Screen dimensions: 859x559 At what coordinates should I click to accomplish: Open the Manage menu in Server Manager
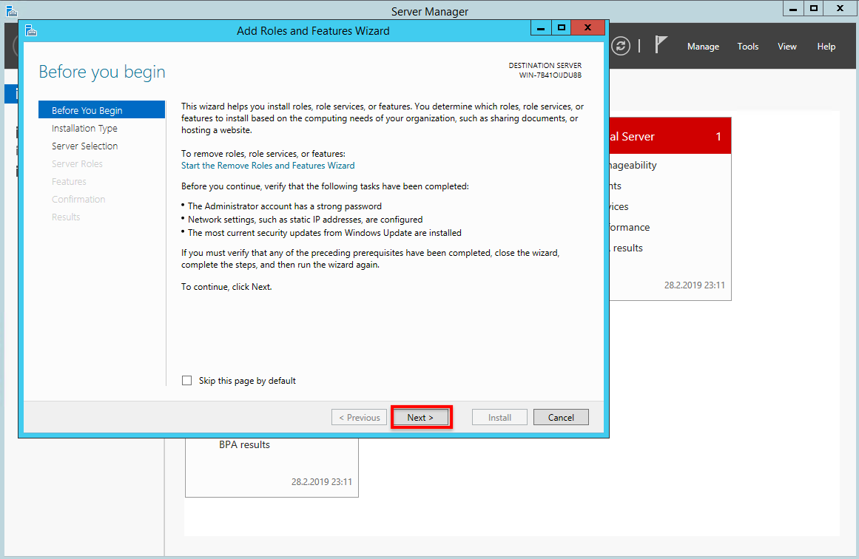703,47
